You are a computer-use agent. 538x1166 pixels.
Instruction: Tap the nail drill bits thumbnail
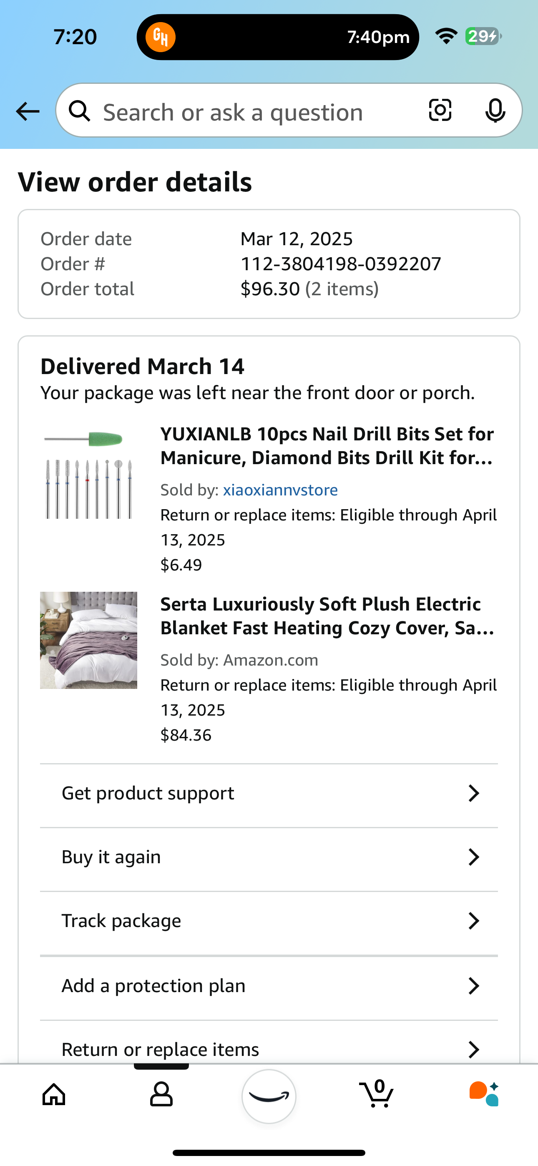pos(89,475)
